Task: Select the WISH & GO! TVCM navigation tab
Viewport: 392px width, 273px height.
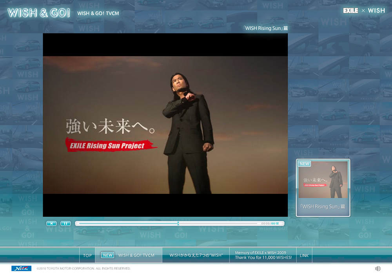Action: coord(129,255)
